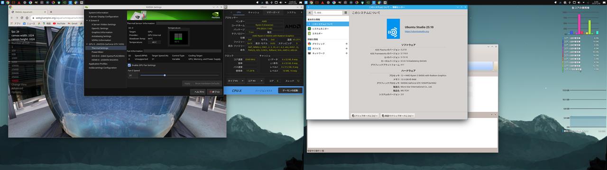Open X Server XVideo Settings

click(104, 25)
